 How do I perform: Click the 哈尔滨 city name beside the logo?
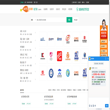point(35,9)
